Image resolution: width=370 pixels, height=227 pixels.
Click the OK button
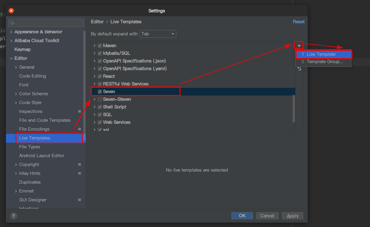coord(242,216)
